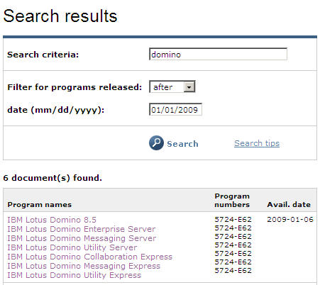The height and width of the screenshot is (285, 320).
Task: Click the 'Filter for programs released:' label
Action: [75, 87]
